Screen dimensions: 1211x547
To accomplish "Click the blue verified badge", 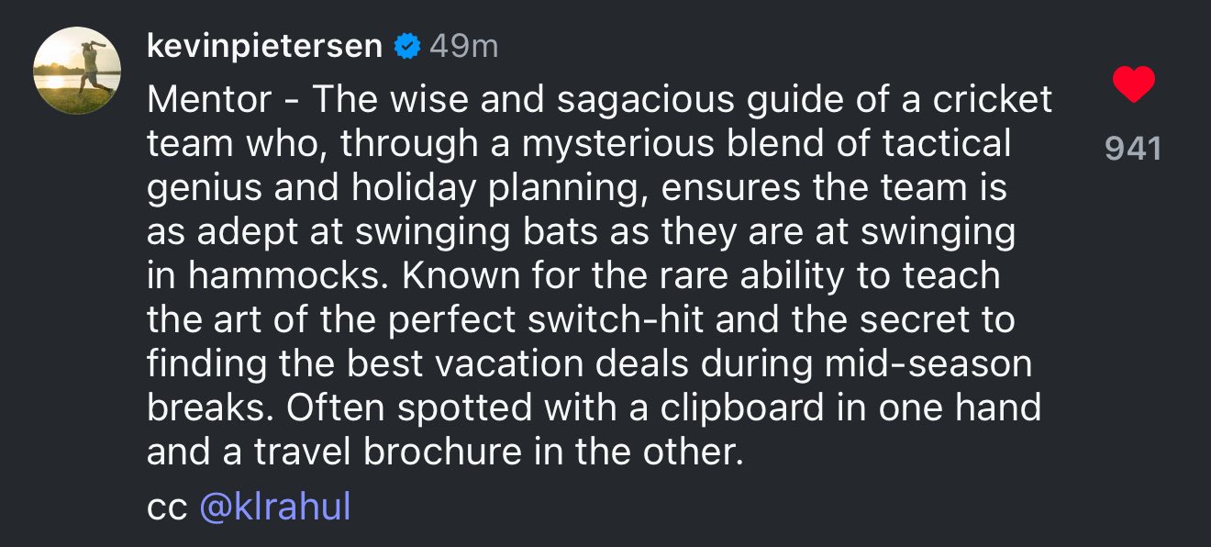I will (406, 46).
